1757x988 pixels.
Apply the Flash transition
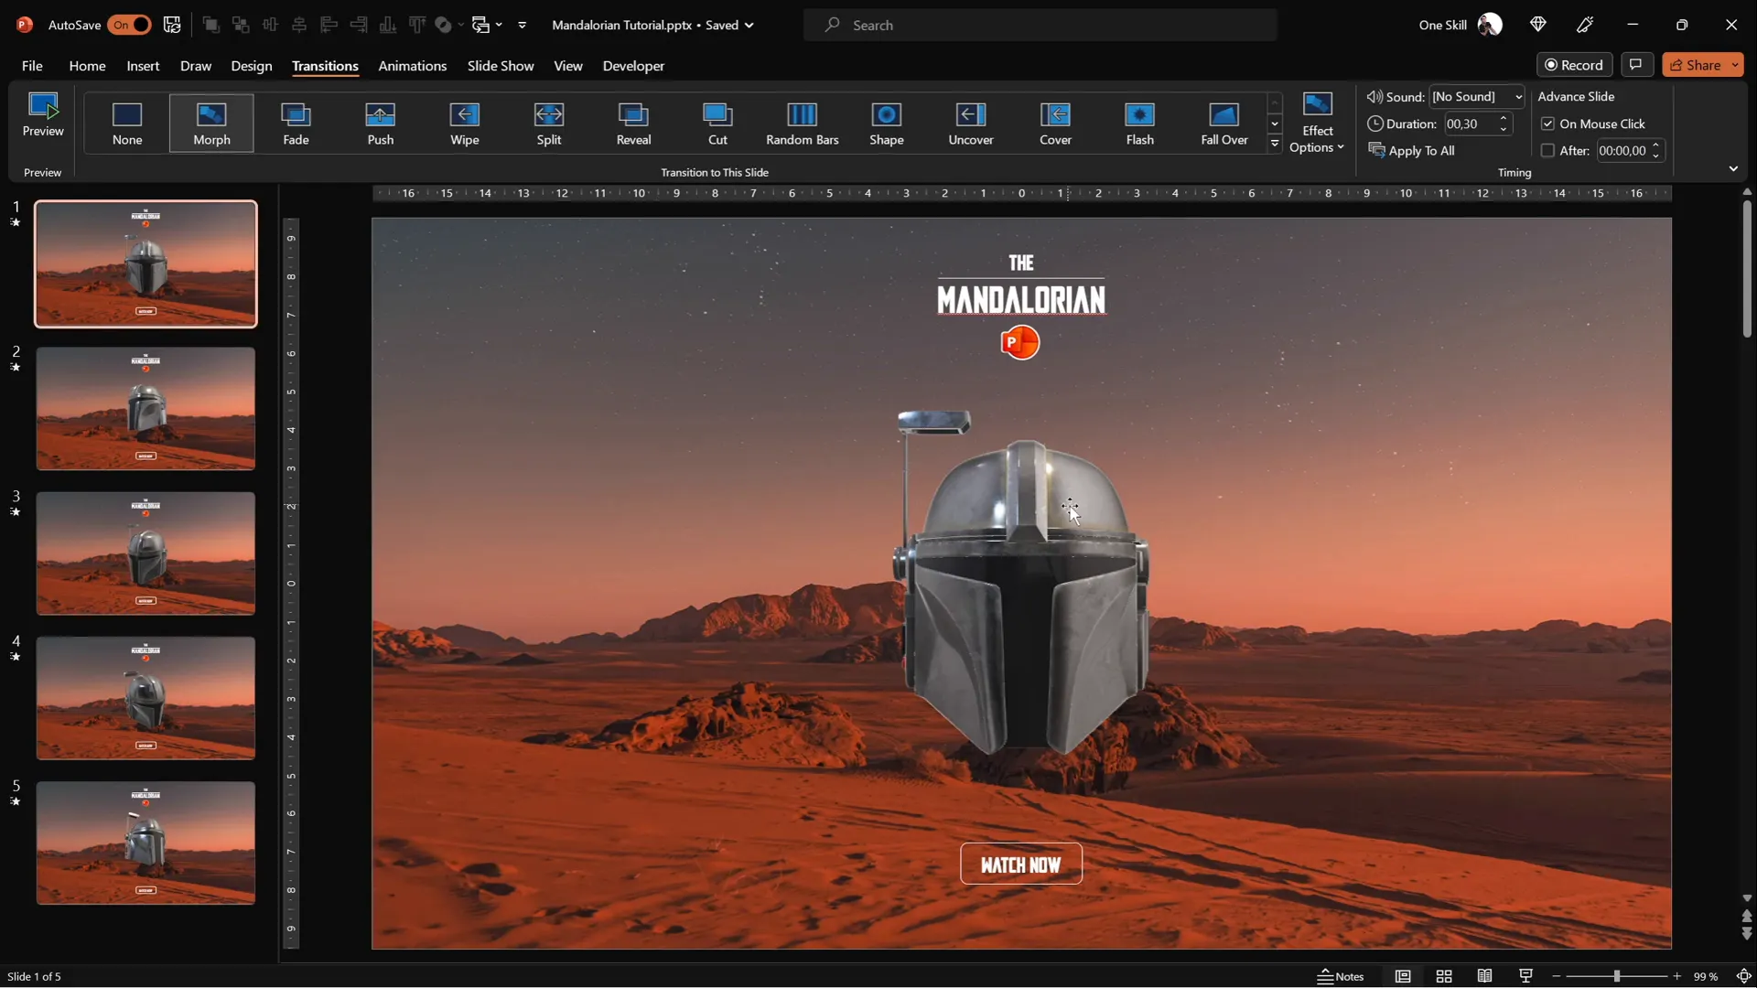1139,123
